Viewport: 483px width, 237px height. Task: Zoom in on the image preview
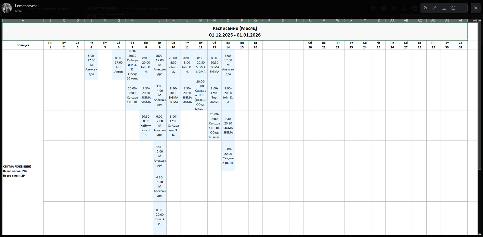(x=426, y=8)
